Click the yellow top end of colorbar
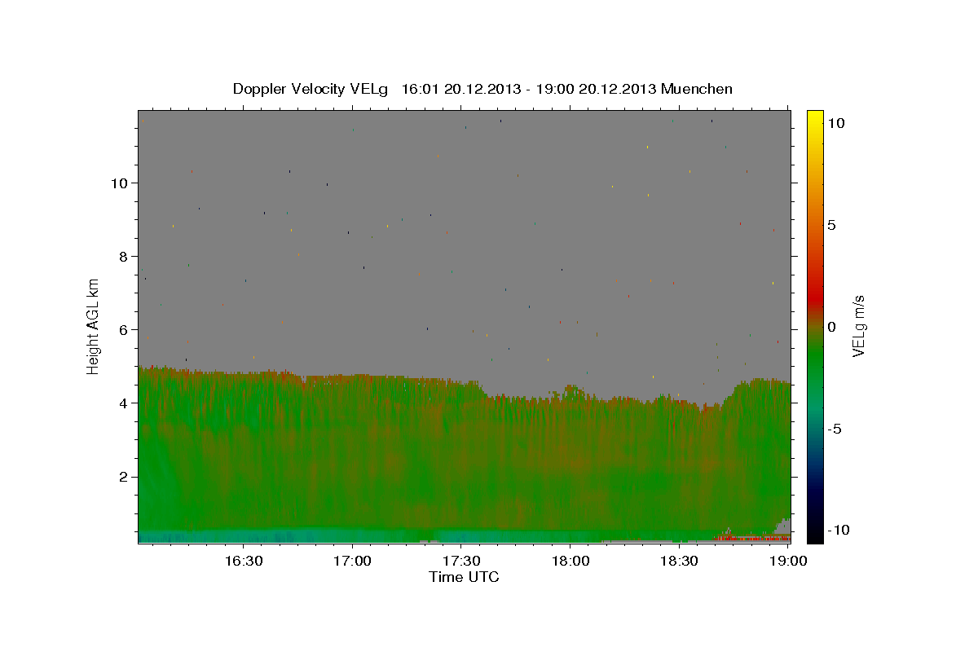Image resolution: width=978 pixels, height=652 pixels. tap(814, 118)
